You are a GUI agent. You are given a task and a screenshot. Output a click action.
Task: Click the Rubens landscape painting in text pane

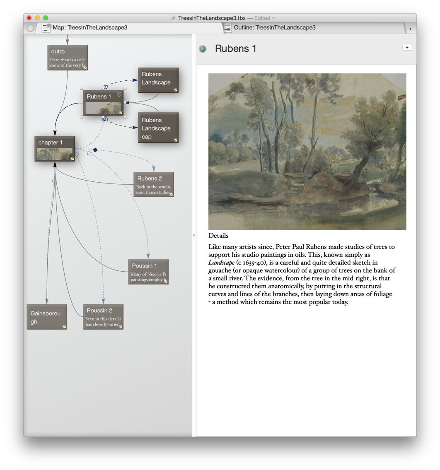click(x=307, y=151)
